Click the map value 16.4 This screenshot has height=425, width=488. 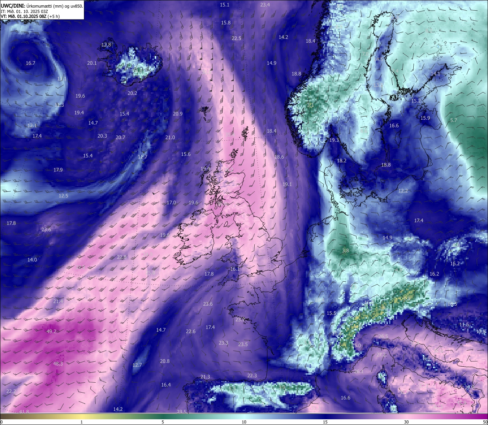166,385
